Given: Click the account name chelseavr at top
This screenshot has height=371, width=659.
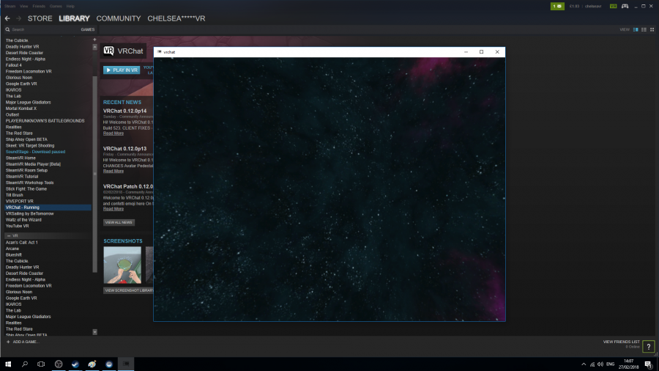Looking at the screenshot, I should click(x=593, y=7).
